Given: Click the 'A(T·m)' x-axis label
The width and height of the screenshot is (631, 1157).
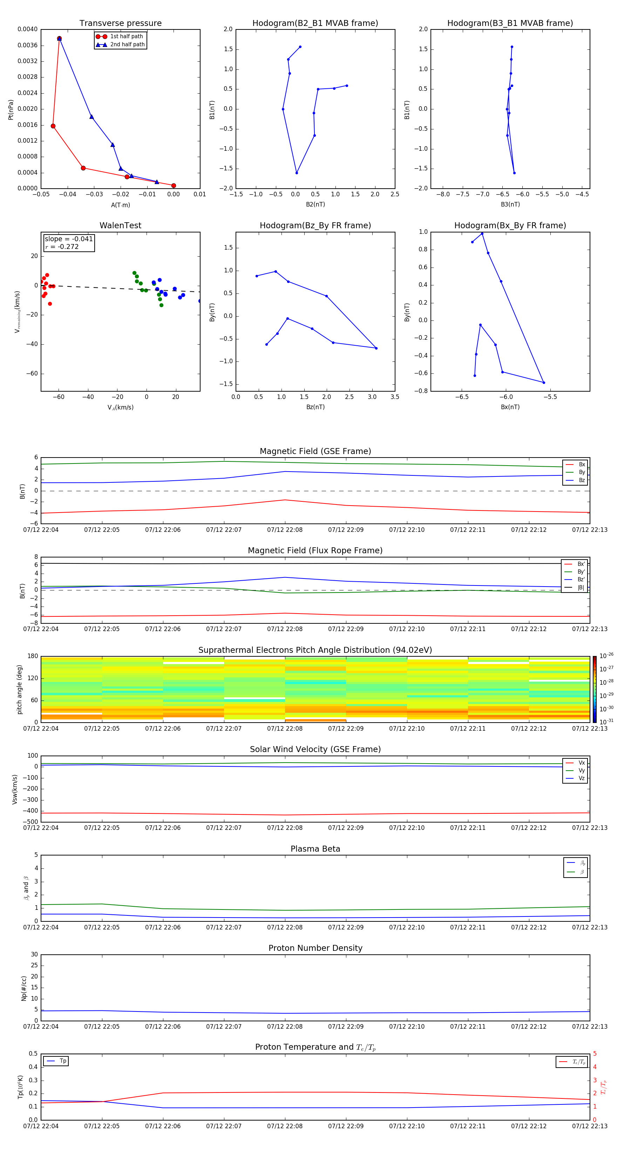Looking at the screenshot, I should [120, 205].
